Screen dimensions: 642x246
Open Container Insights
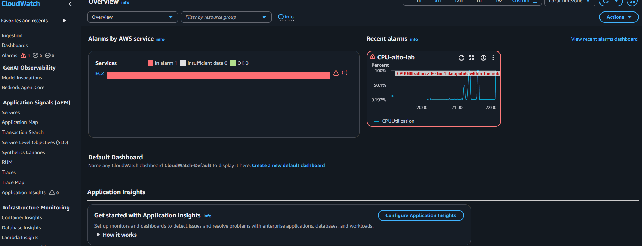point(22,217)
